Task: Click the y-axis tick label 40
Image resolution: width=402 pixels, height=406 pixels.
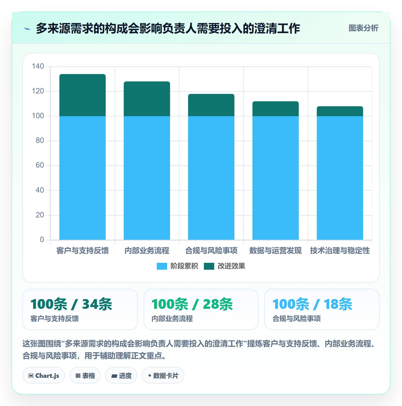Action: click(40, 190)
